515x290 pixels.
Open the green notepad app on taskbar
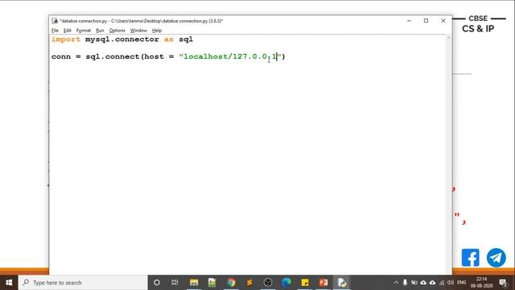tap(212, 283)
